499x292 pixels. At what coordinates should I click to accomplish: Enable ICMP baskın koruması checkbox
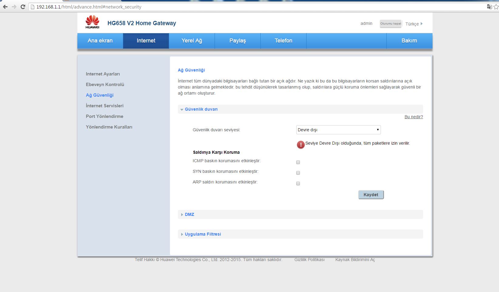click(298, 162)
